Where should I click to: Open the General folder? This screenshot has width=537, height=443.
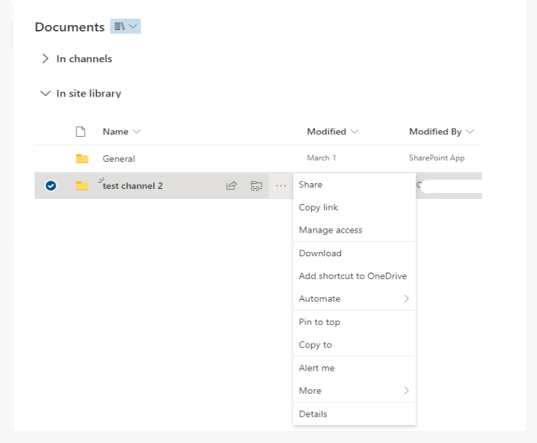tap(119, 159)
